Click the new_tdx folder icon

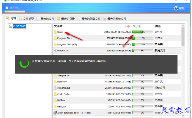55,106
